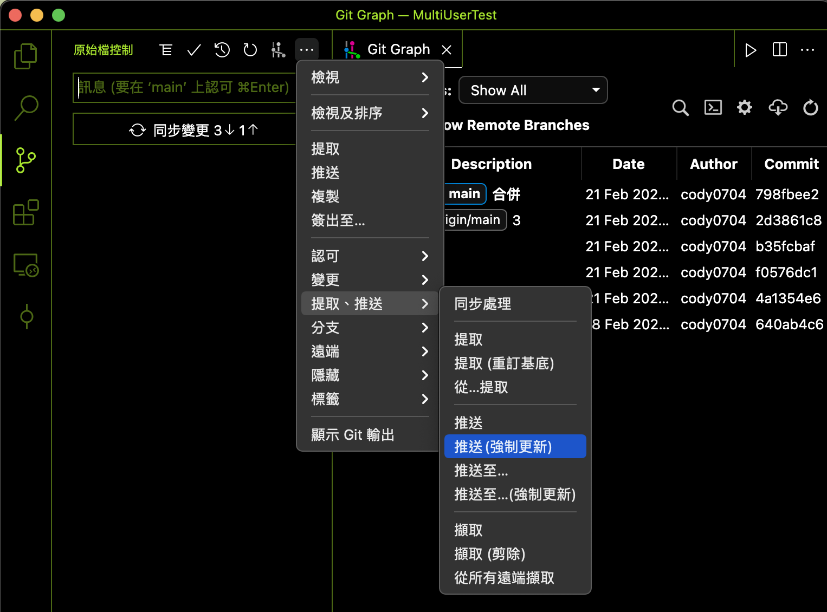This screenshot has height=612, width=827.
Task: Click the view as tree list icon
Action: [x=166, y=50]
